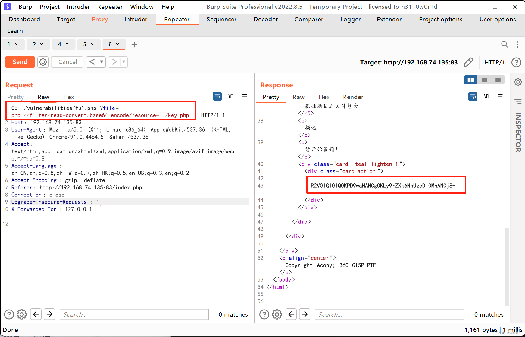525x337 pixels.
Task: Toggle response line wrap icon
Action: pyautogui.click(x=473, y=96)
